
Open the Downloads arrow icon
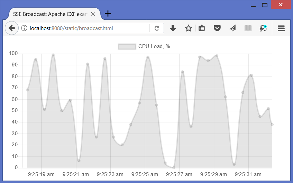tap(173, 28)
